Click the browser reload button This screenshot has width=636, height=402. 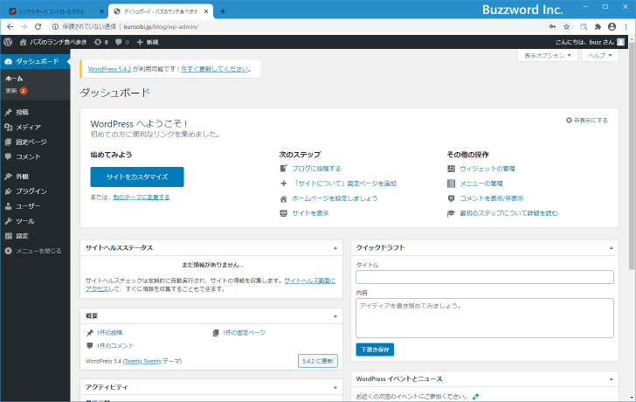tap(38, 27)
